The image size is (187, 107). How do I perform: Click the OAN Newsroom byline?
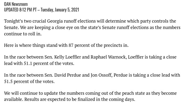16,4
